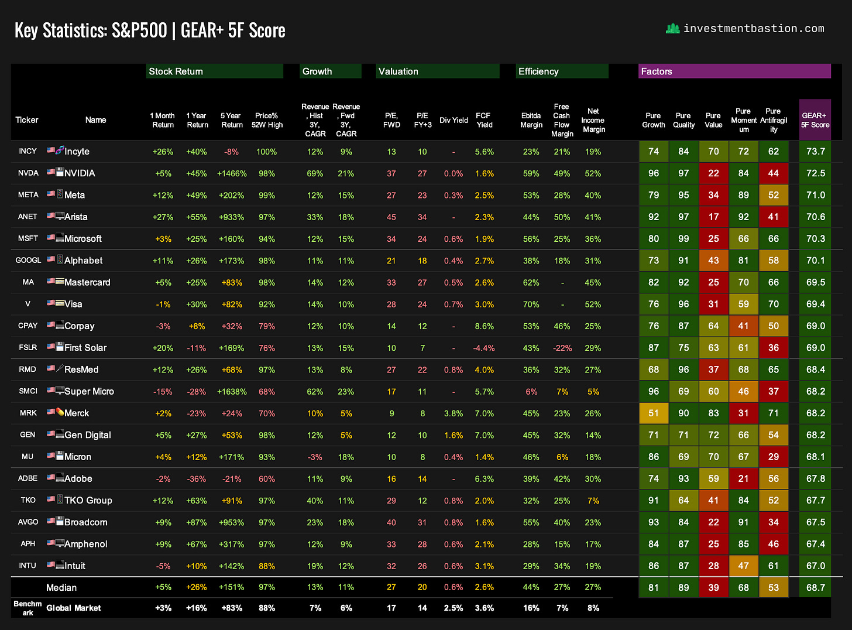Click the pill icon beside Merck
Image resolution: width=852 pixels, height=630 pixels.
tap(60, 412)
